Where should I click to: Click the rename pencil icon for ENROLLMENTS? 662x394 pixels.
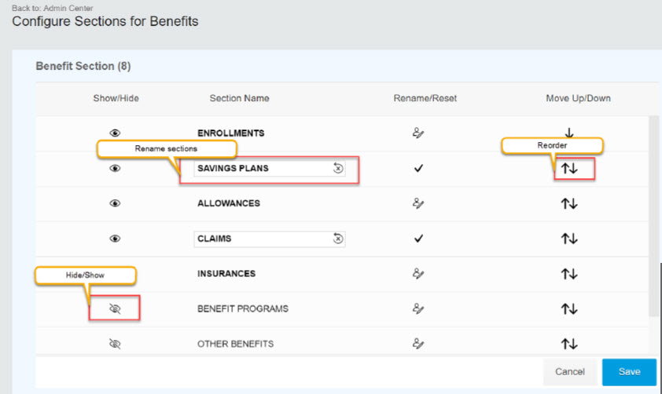pos(418,133)
